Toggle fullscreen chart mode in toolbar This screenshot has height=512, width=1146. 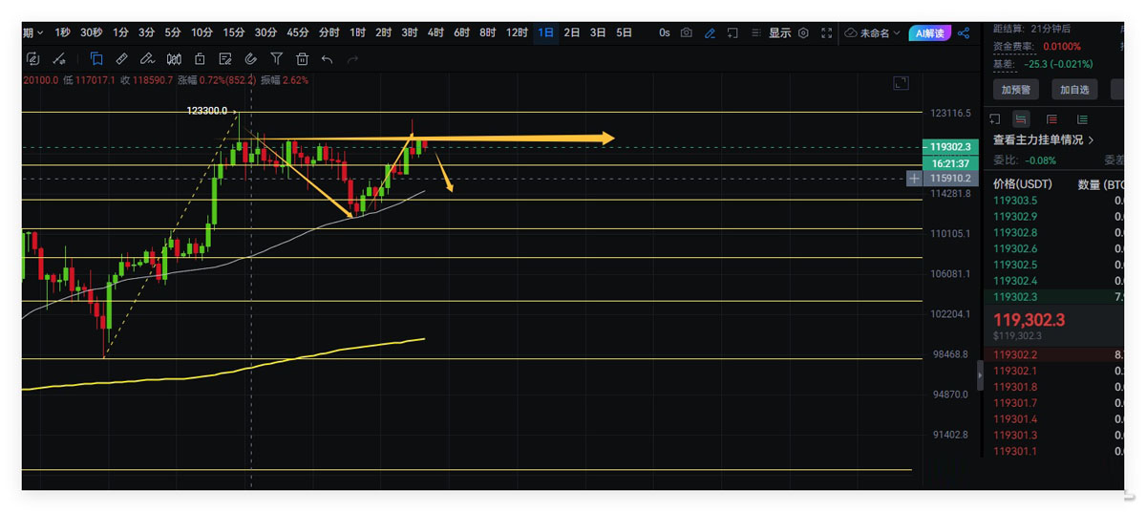point(827,32)
